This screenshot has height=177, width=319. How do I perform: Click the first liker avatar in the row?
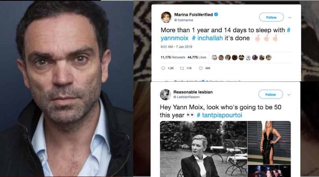coord(214,57)
